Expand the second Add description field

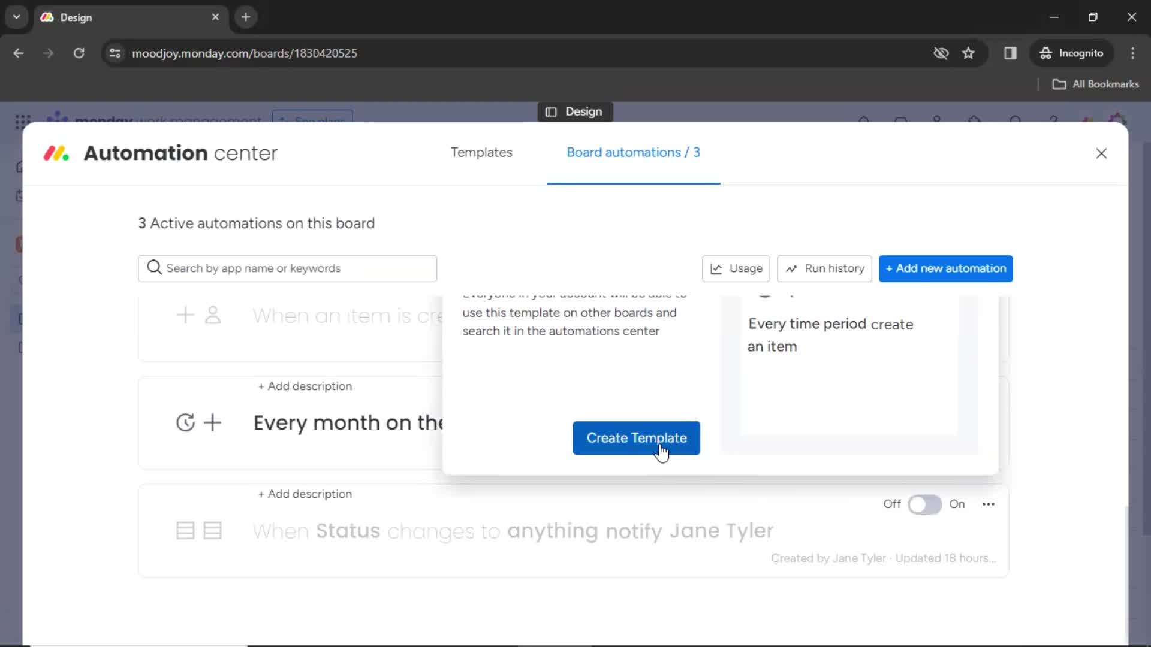303,494
